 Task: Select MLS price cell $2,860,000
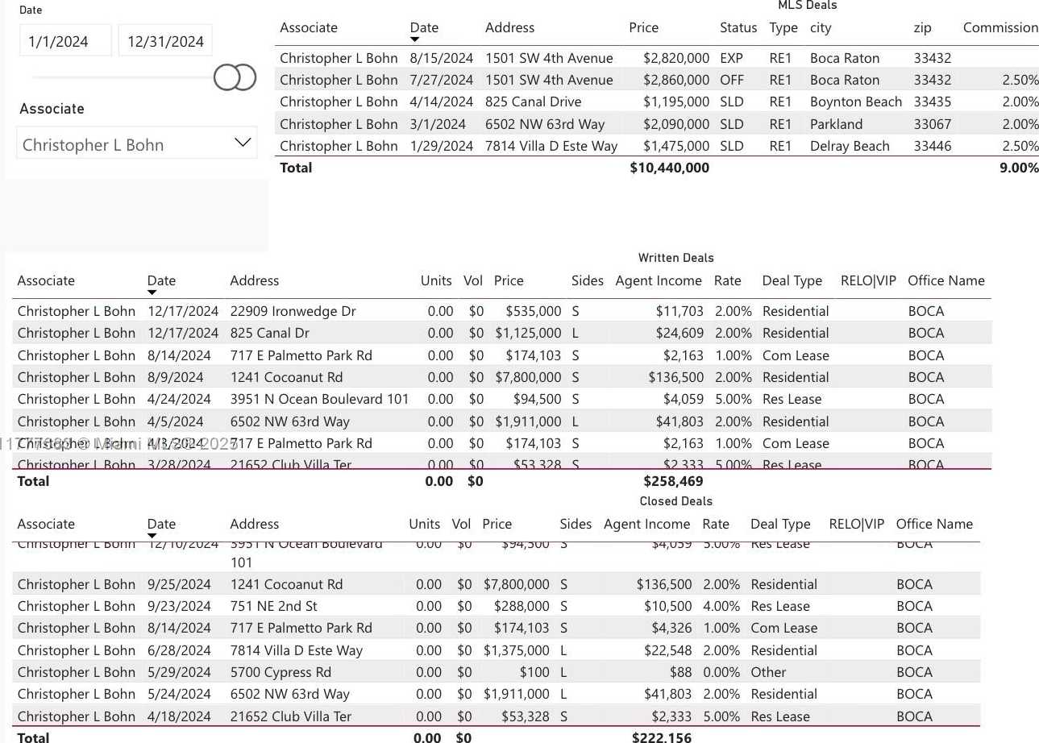[x=676, y=80]
